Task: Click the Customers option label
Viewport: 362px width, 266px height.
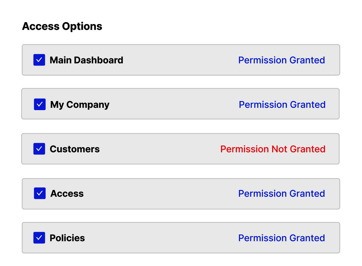Action: tap(75, 149)
